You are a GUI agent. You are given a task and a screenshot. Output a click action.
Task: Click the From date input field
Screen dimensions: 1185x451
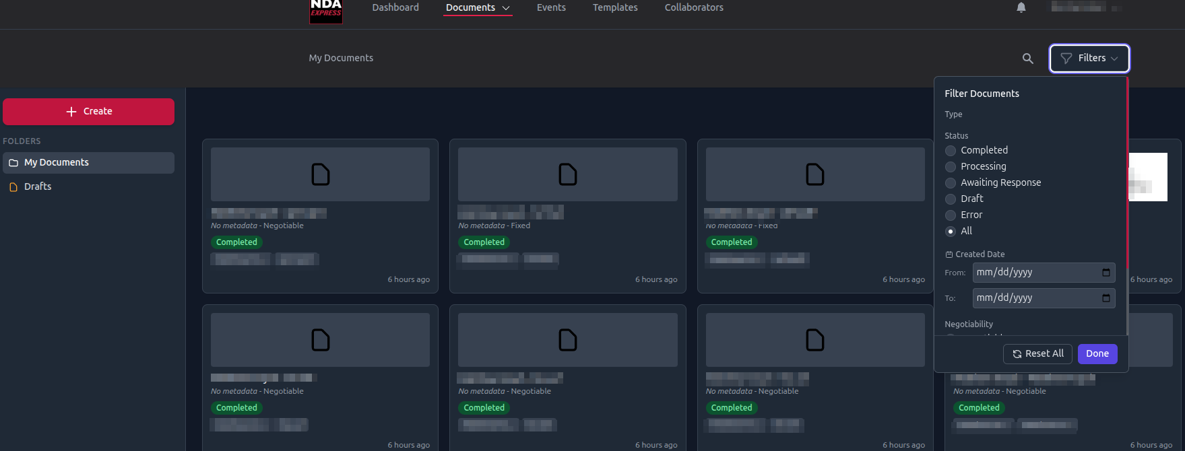[x=1044, y=273]
